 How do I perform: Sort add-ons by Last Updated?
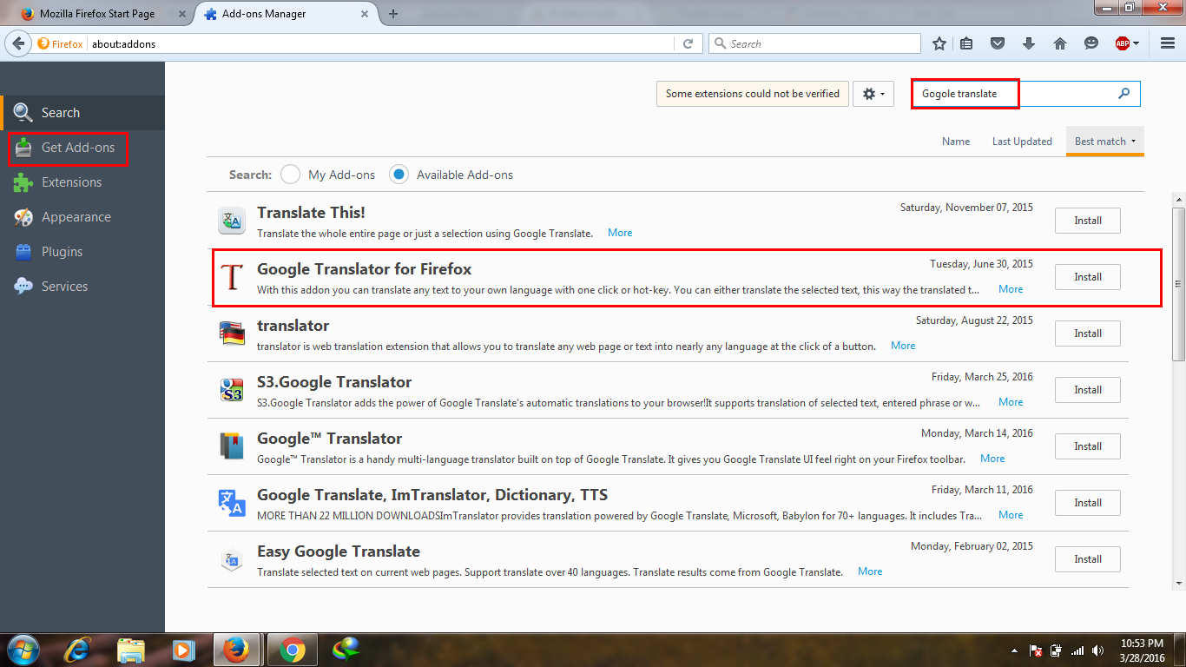1022,142
